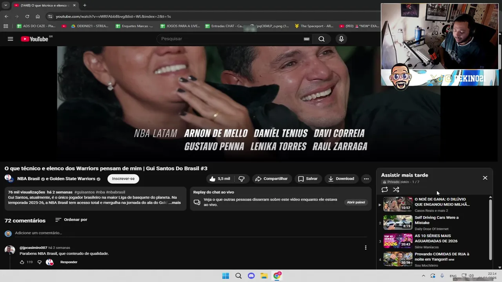Open DEKIN021 - STREA bookmark
The image size is (502, 282).
pos(89,26)
